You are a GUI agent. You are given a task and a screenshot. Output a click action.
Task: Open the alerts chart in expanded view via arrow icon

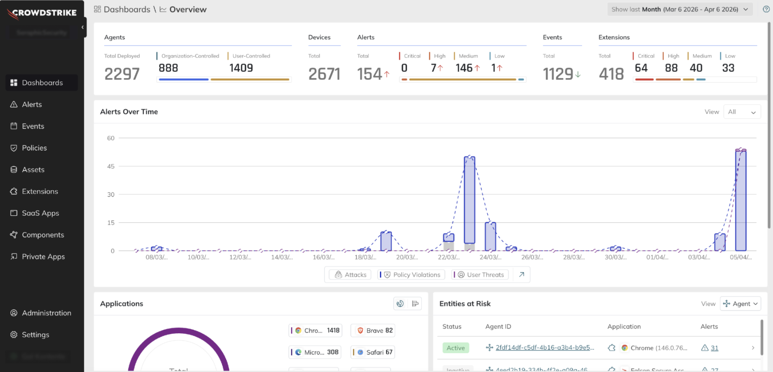pos(522,275)
